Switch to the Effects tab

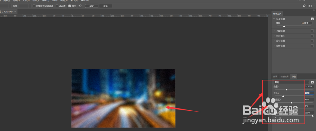click(275, 77)
